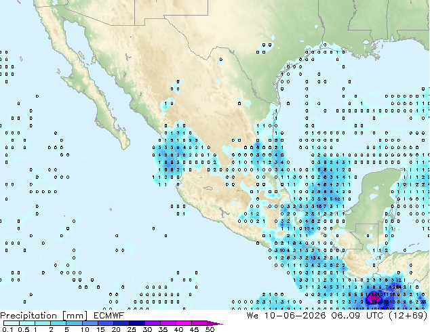Click the "20" legend scale value
The height and width of the screenshot is (332, 430).
(116, 329)
